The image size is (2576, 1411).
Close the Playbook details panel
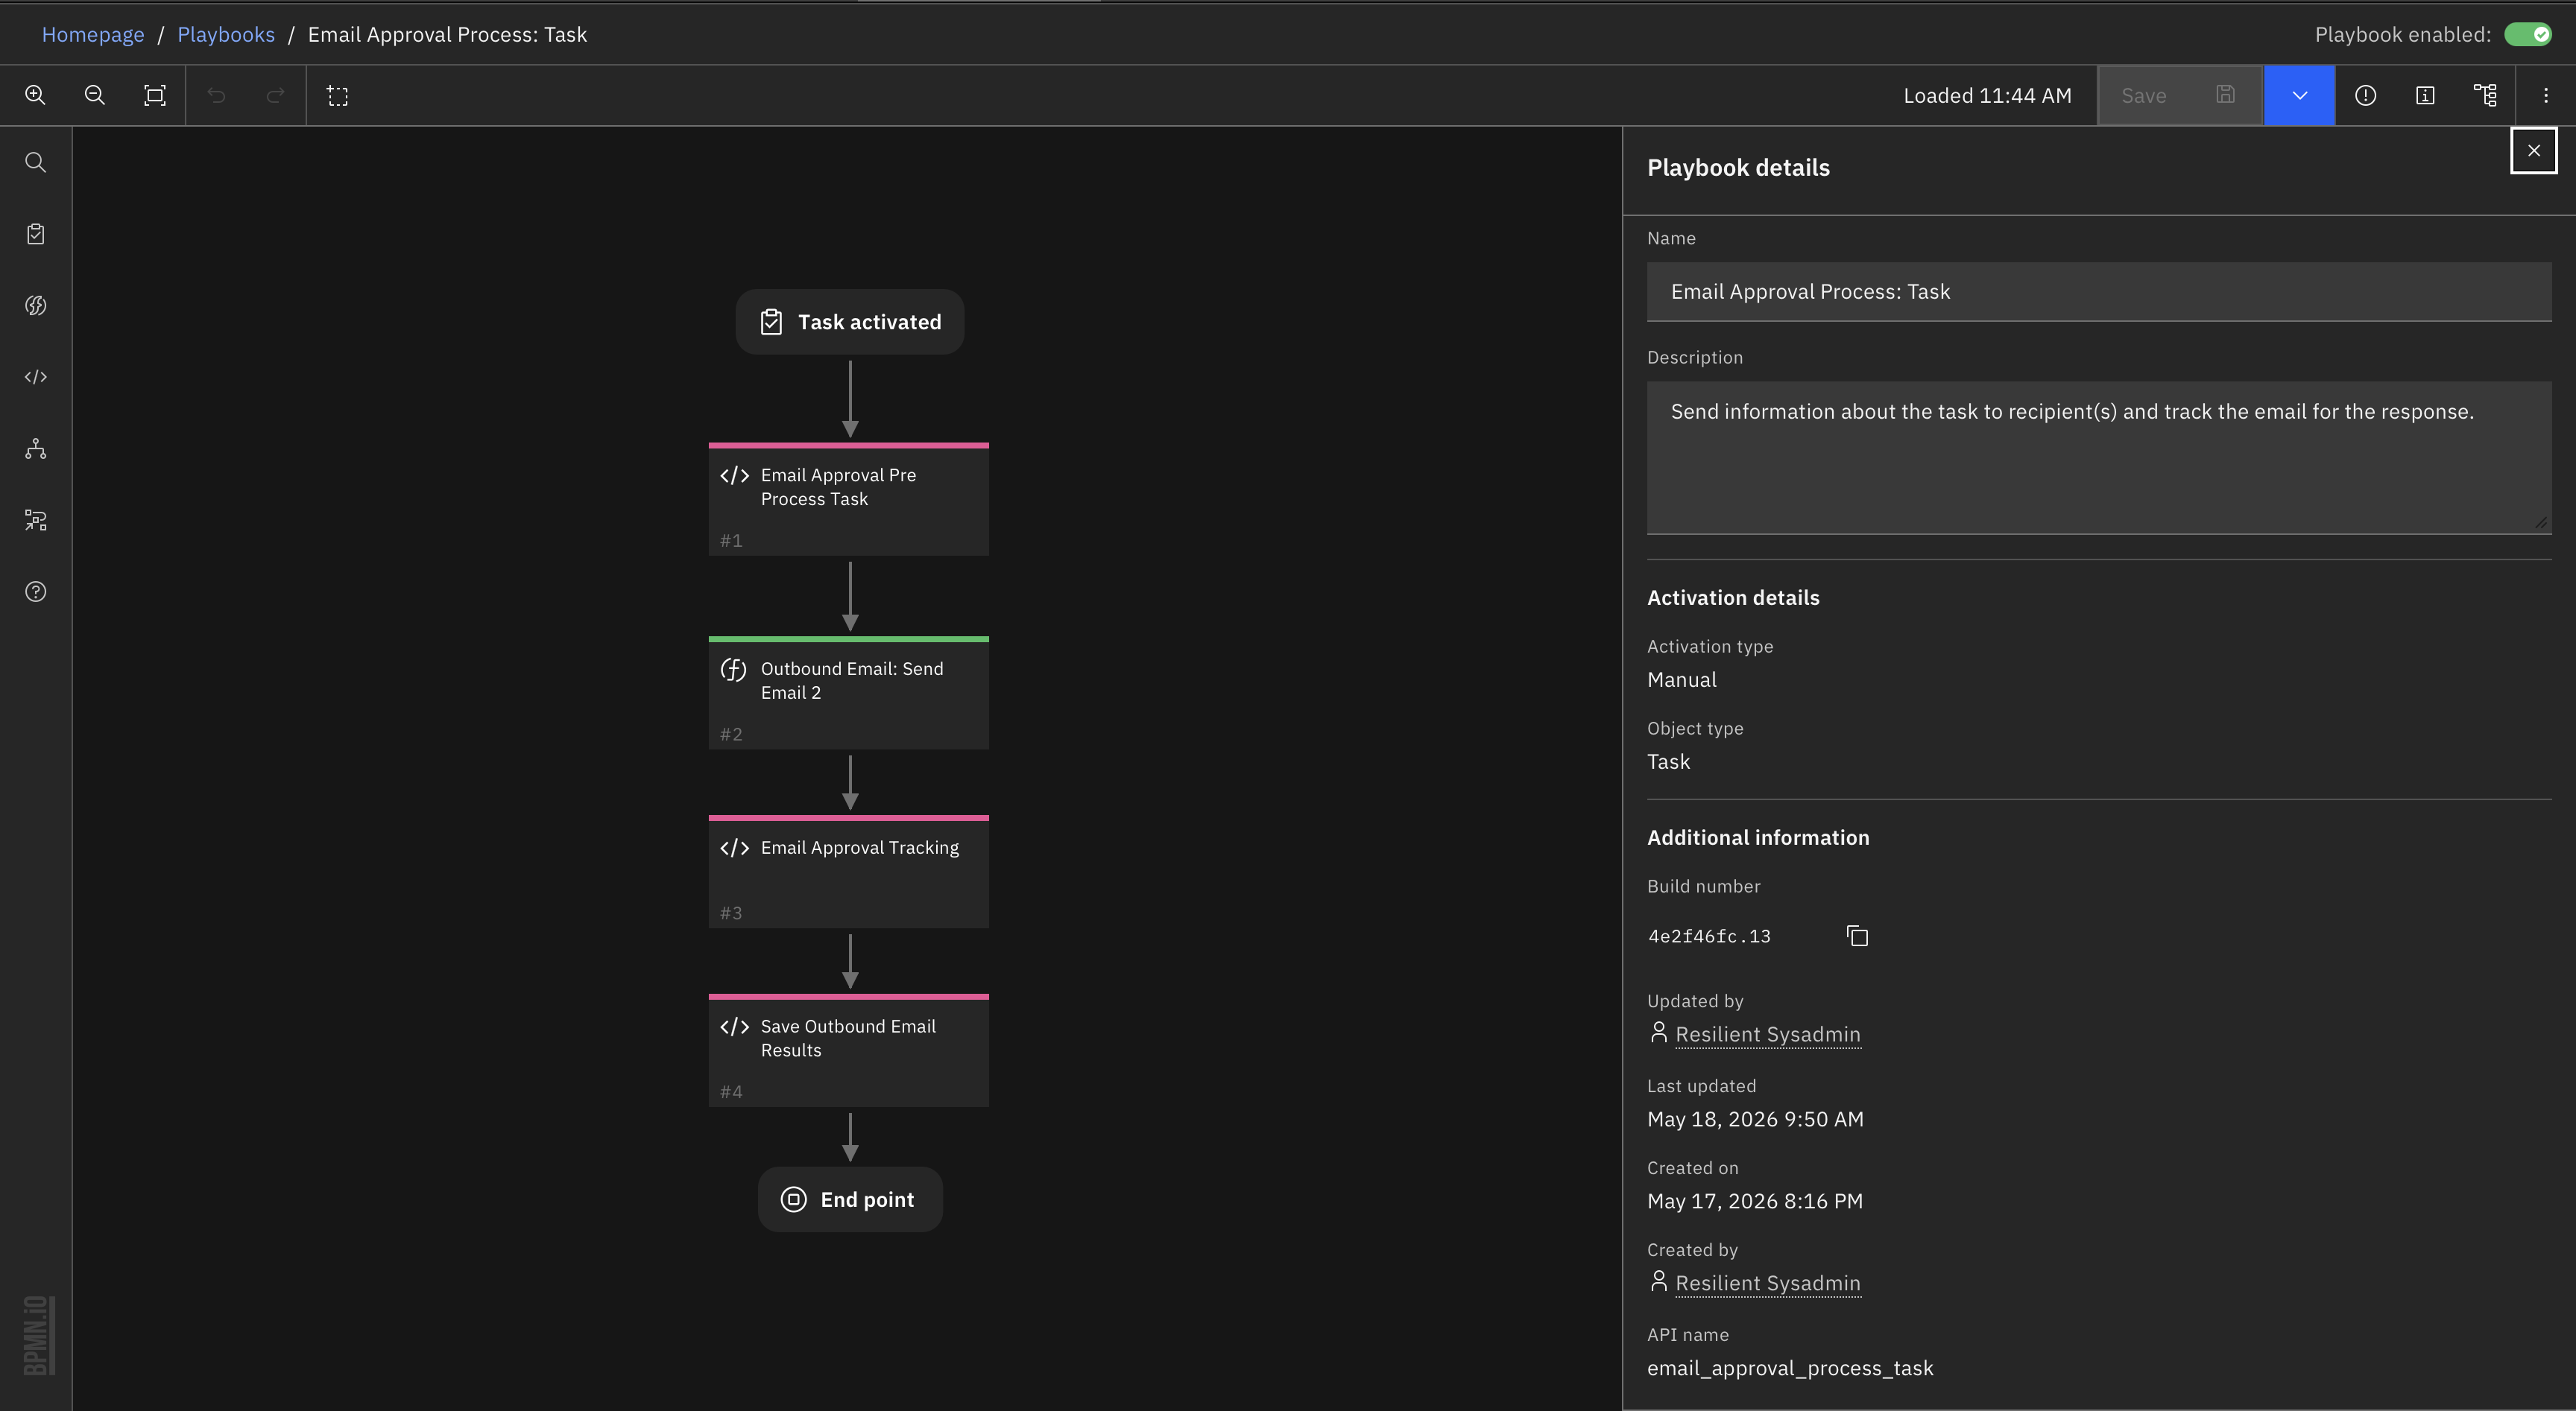2533,151
